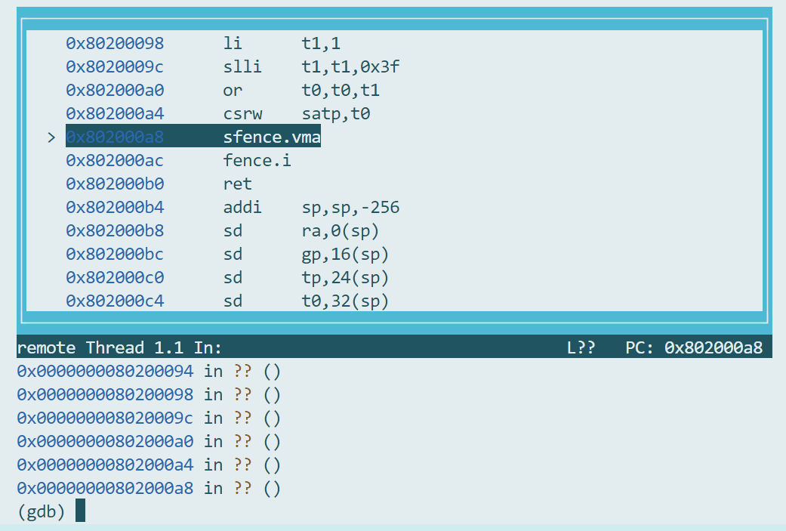Click address 0x80200098 in the disassembly

[x=115, y=44]
